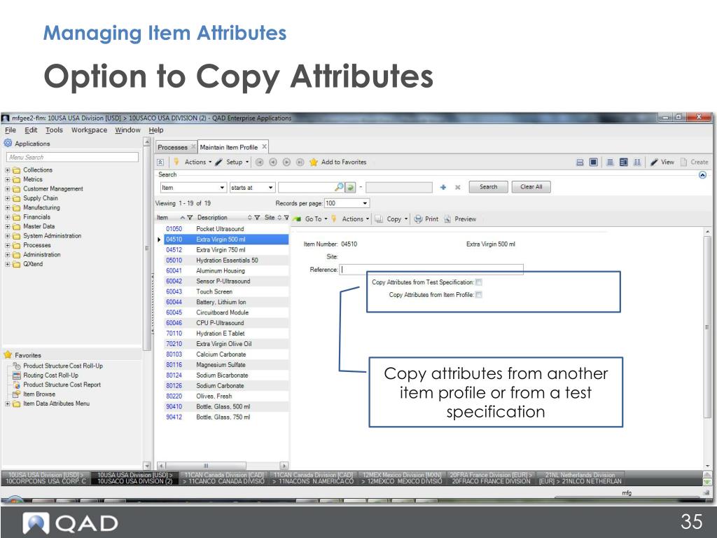Click the View pencil icon
The width and height of the screenshot is (717, 538).
coord(655,162)
